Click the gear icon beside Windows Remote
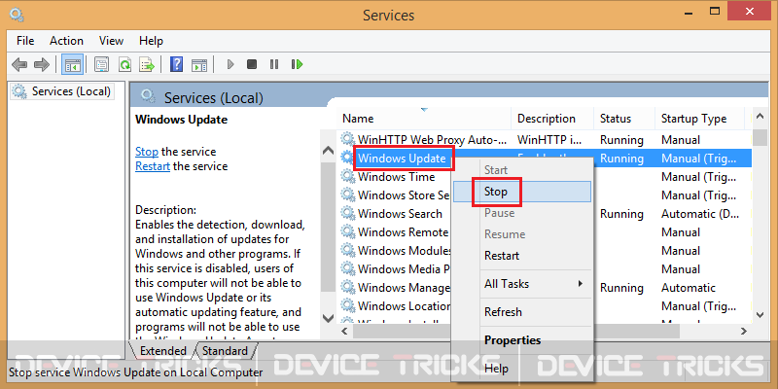The image size is (778, 389). coord(348,232)
